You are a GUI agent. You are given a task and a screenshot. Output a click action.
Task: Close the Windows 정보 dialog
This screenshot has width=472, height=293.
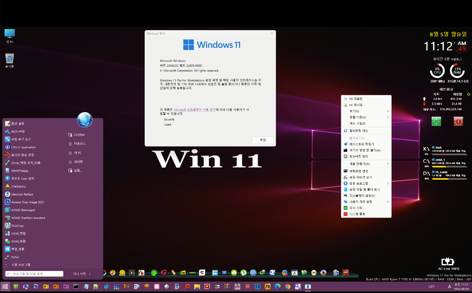[x=272, y=33]
